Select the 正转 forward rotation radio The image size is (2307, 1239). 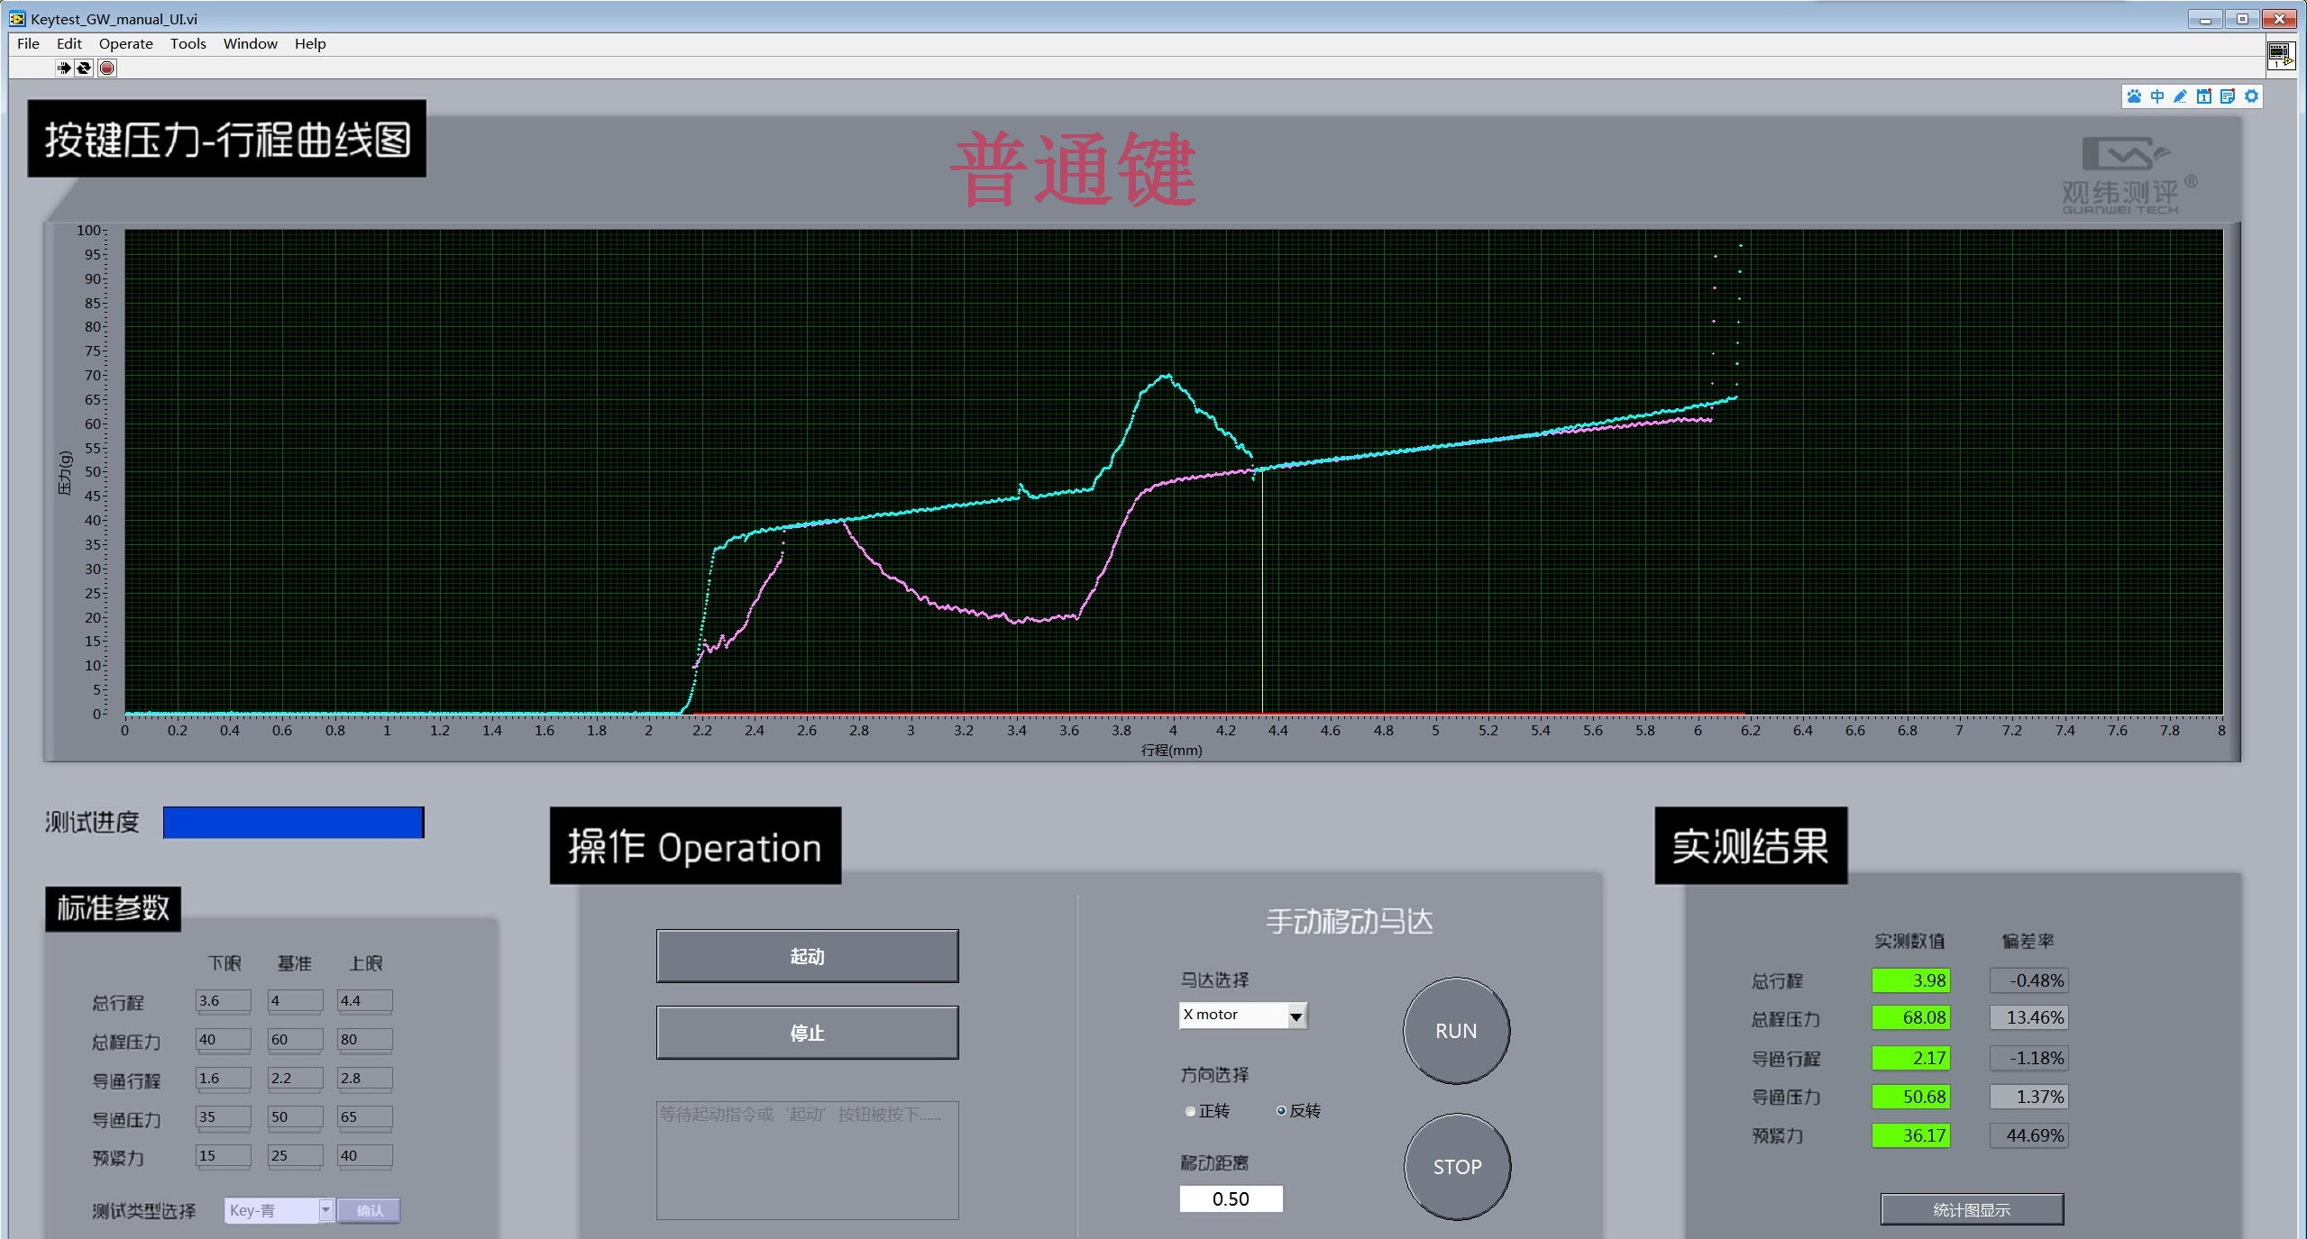(x=1191, y=1111)
